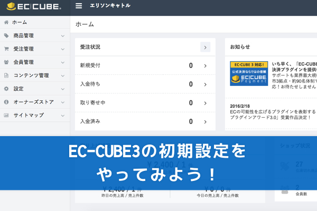Click the 取り寄せ中 row arrow
317x211 pixels.
(205, 103)
